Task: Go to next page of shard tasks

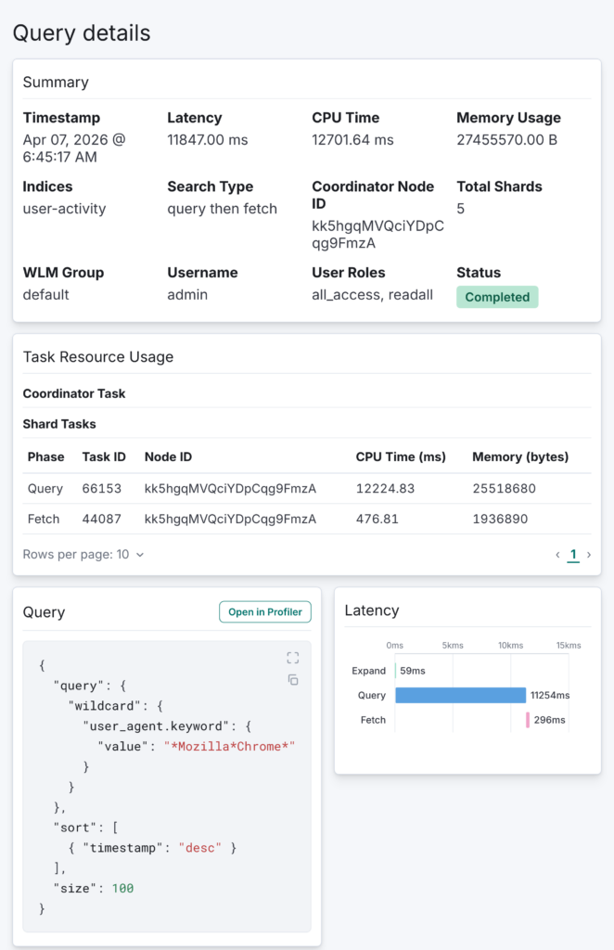Action: tap(589, 555)
